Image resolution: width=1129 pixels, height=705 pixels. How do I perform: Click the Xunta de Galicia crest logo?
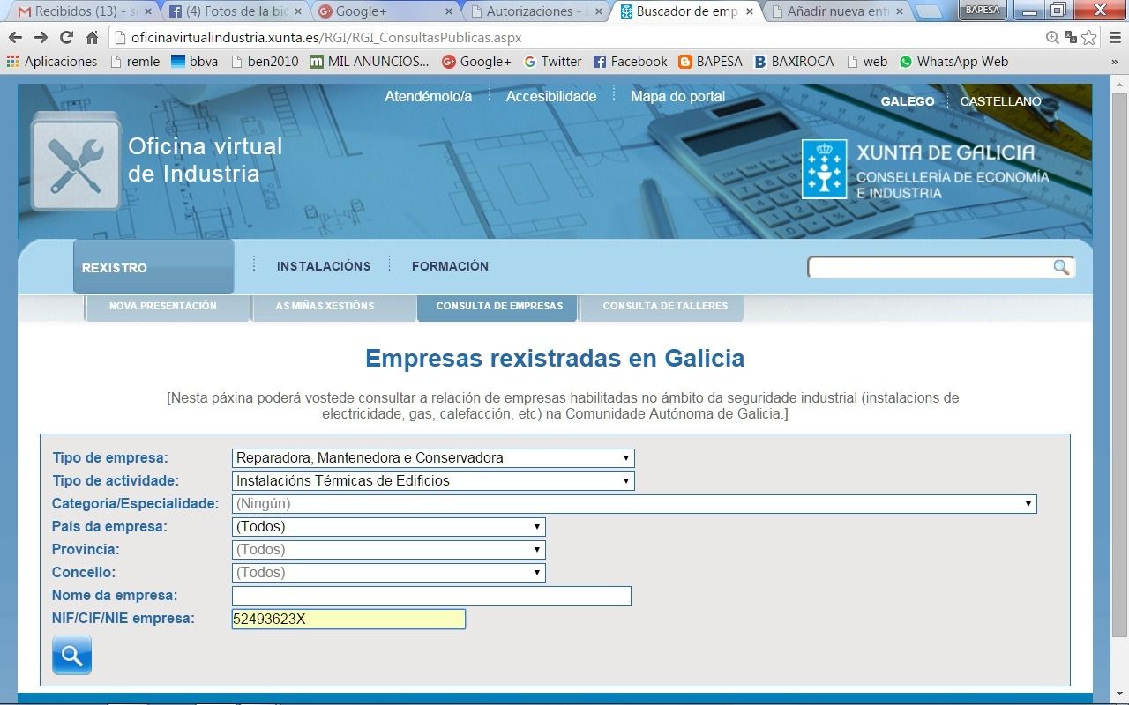point(823,169)
